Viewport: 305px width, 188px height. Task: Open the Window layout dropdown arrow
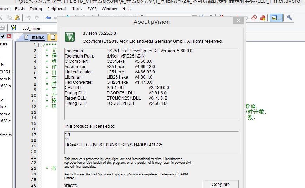(280, 18)
